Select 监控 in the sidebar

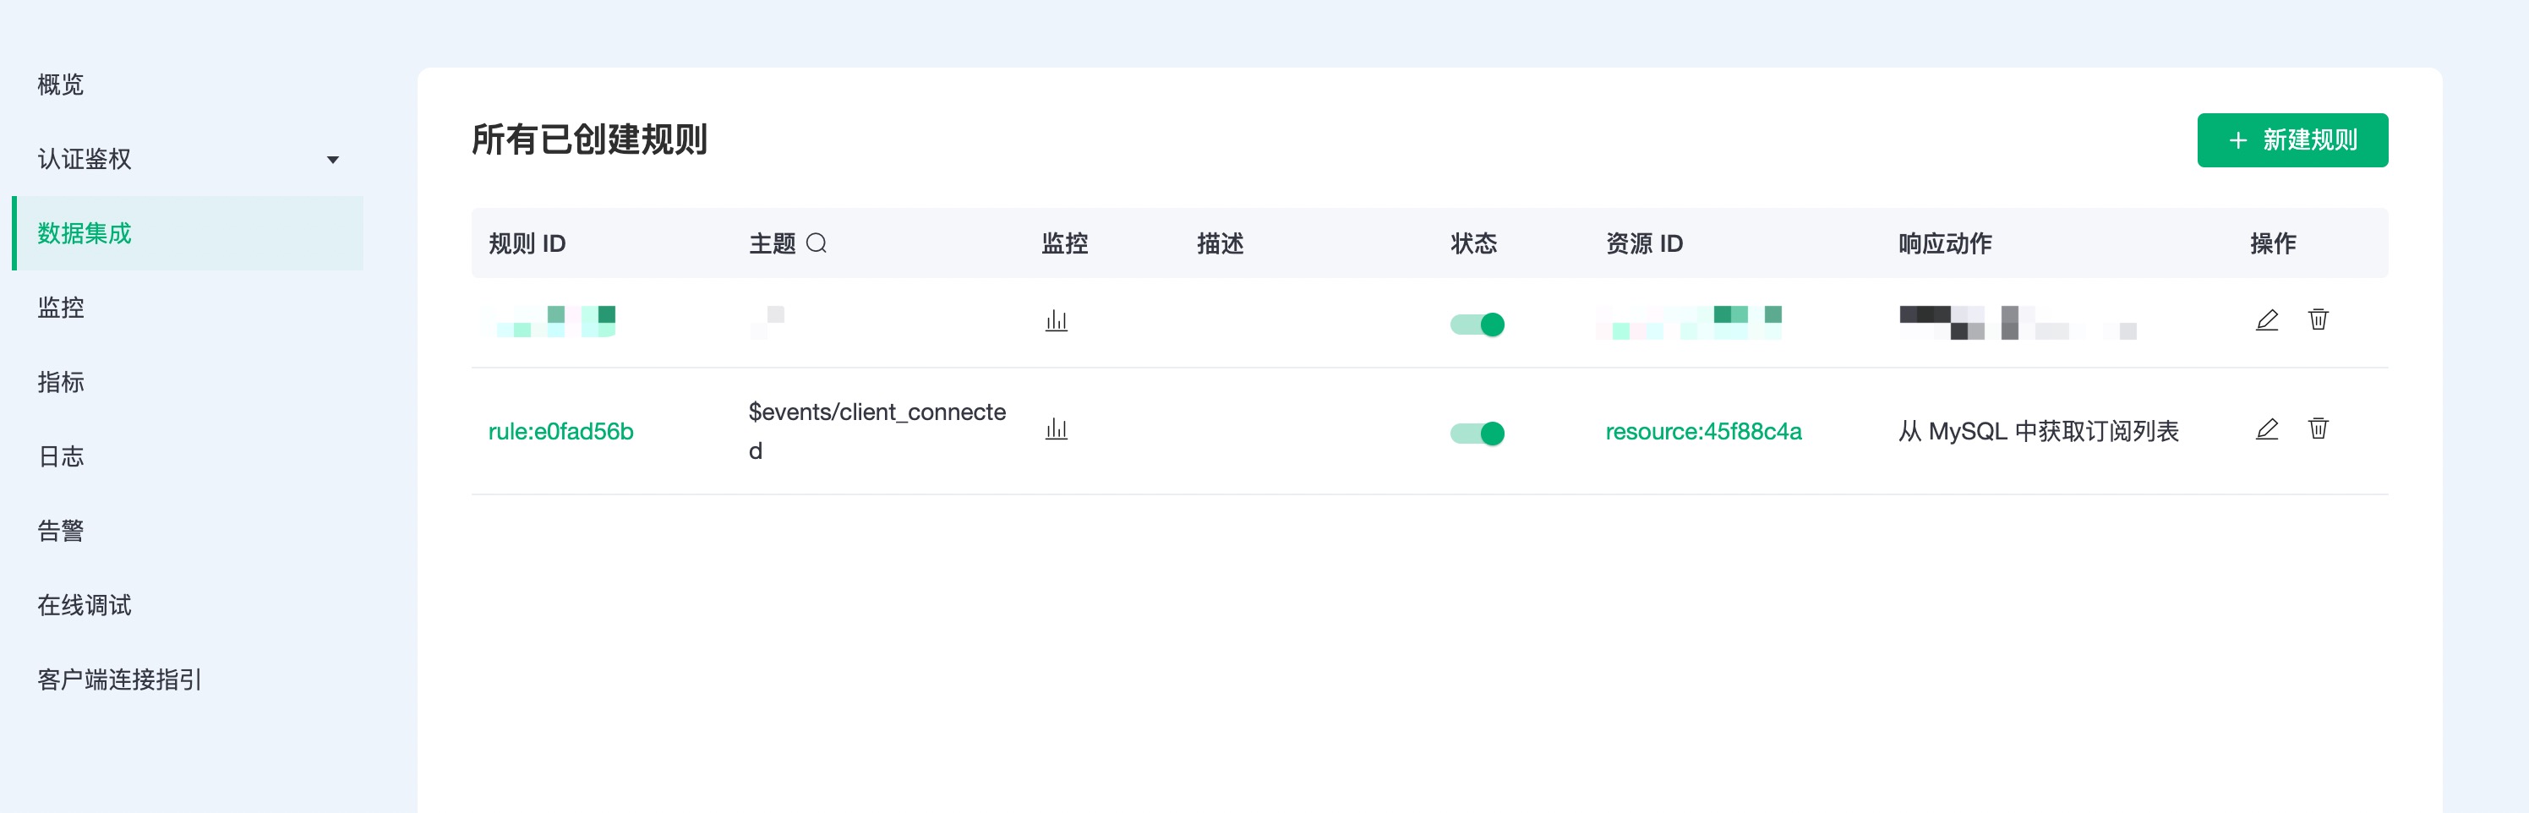59,308
